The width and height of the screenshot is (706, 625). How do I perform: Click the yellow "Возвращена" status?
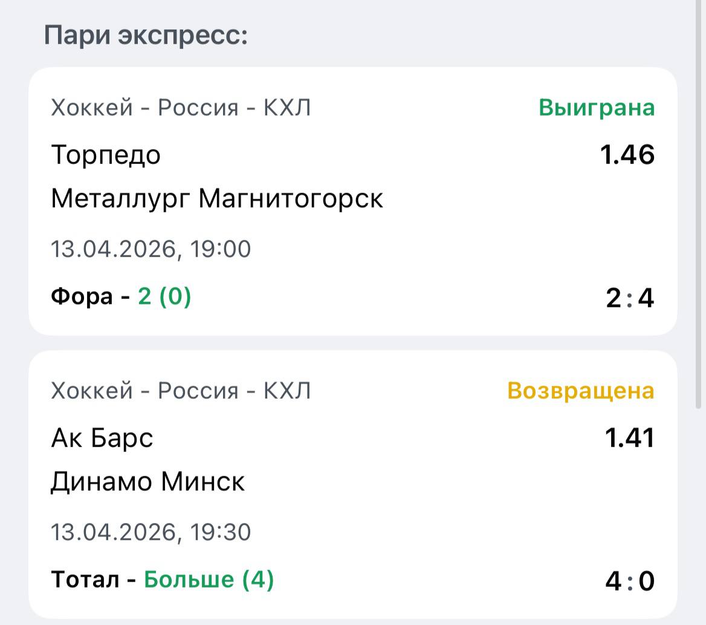coord(580,391)
